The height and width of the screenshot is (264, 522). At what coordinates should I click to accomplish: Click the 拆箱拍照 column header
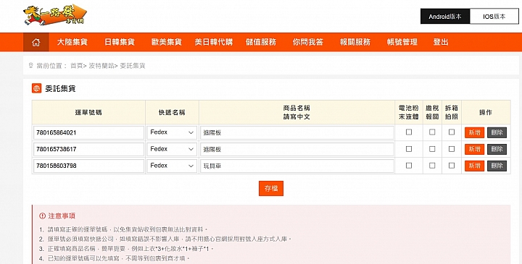tap(452, 113)
